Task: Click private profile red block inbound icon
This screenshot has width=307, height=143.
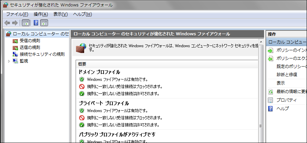Action: point(82,118)
